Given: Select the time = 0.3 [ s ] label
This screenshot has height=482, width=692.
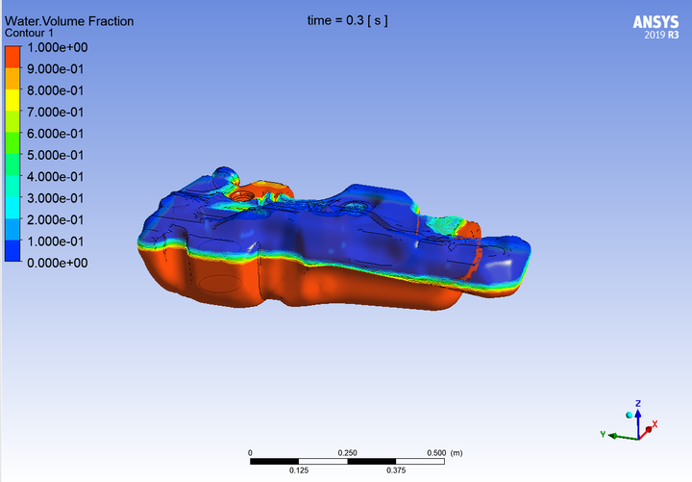Looking at the screenshot, I should point(347,20).
